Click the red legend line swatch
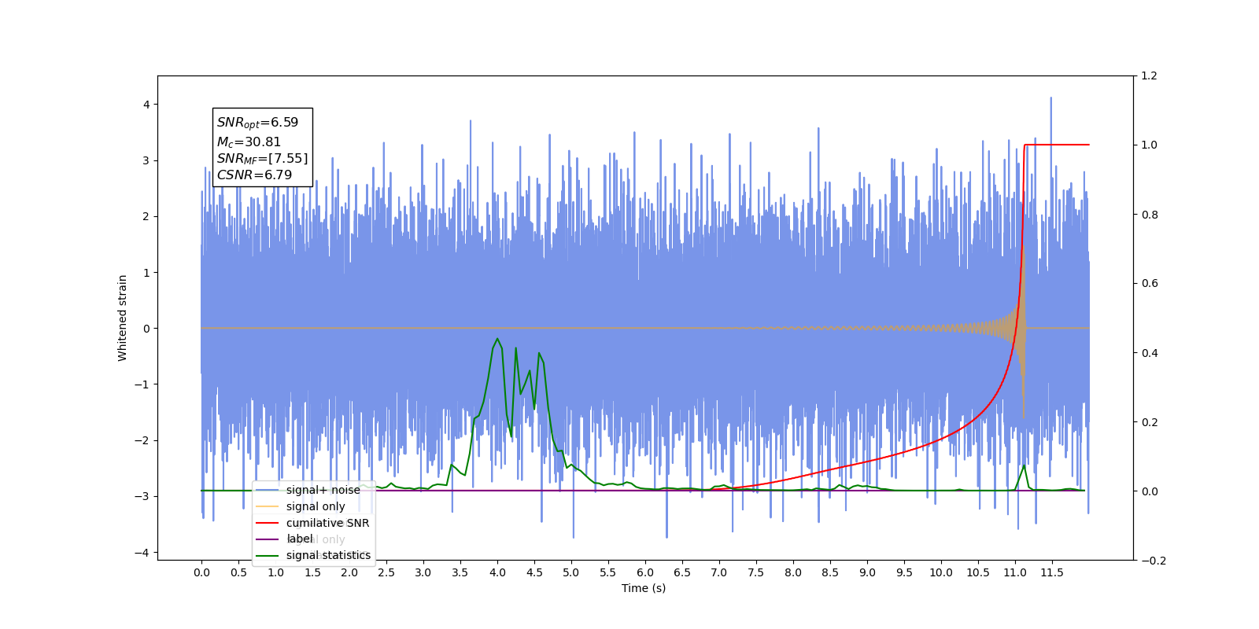This screenshot has width=1259, height=629. tap(268, 523)
